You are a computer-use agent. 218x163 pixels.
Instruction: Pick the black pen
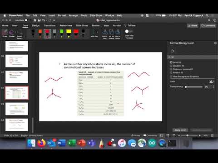tap(33, 34)
